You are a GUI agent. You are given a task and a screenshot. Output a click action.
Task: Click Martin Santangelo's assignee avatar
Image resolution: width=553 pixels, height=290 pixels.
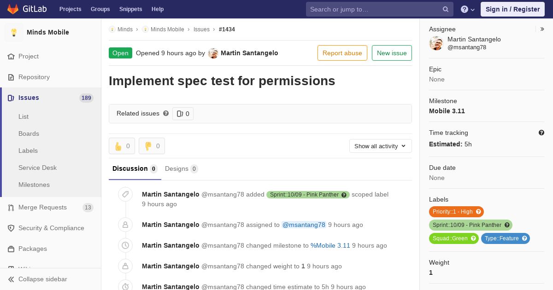point(436,43)
